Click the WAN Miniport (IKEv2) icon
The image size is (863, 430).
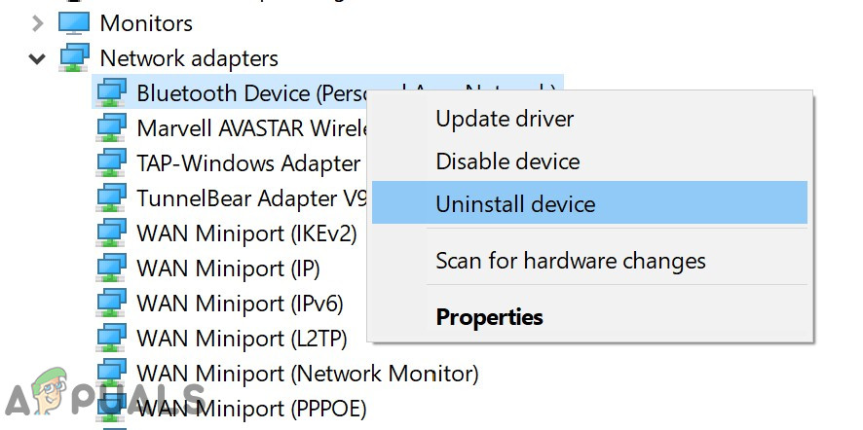(111, 233)
